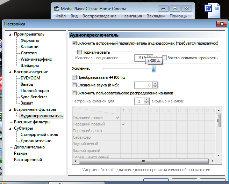The image size is (229, 184).
Task: Collapse the Субтитры tree node
Action: coord(10,129)
